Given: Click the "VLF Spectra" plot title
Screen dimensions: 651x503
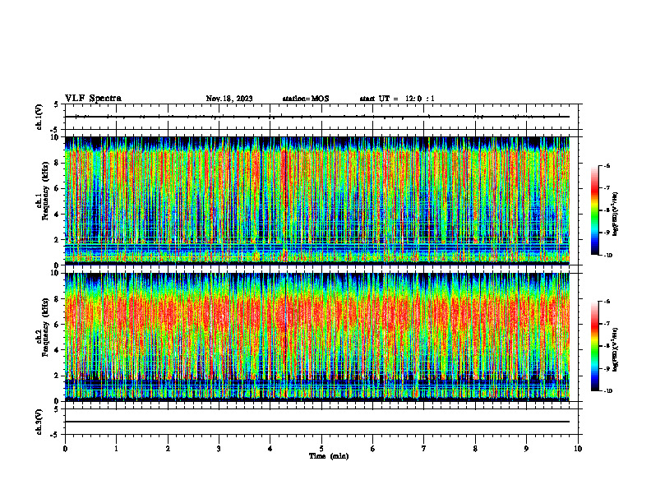Looking at the screenshot, I should [x=93, y=99].
